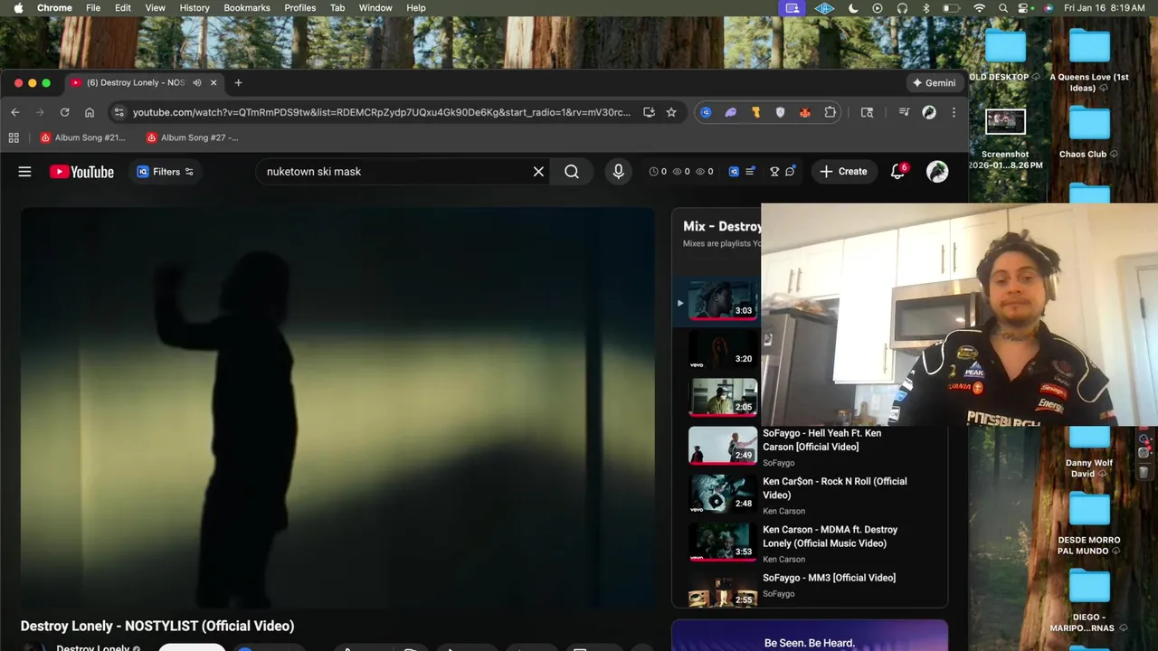Open the Bluetooth menu bar icon
Image resolution: width=1158 pixels, height=651 pixels.
click(x=926, y=8)
